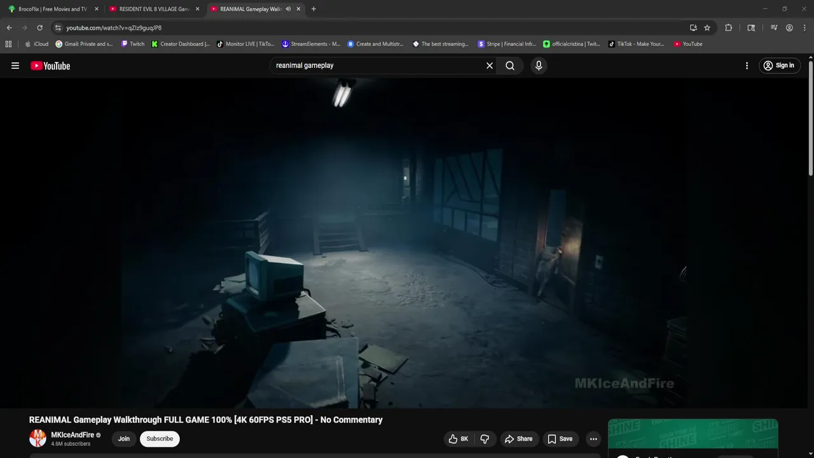The image size is (814, 458).
Task: Open StreamElements bookmark
Action: (x=311, y=44)
